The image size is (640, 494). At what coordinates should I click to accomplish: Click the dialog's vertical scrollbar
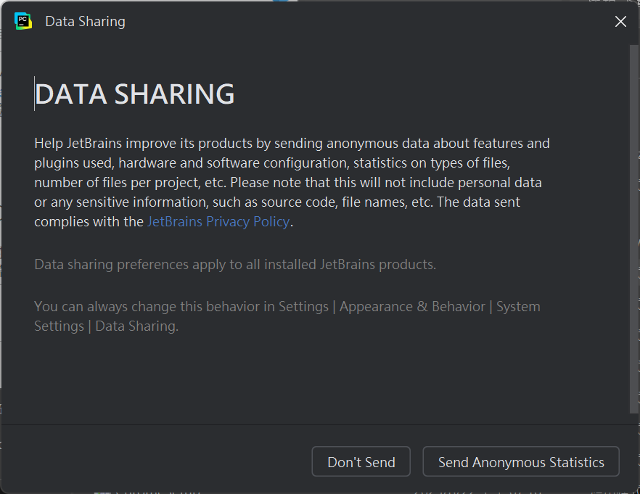[x=634, y=229]
